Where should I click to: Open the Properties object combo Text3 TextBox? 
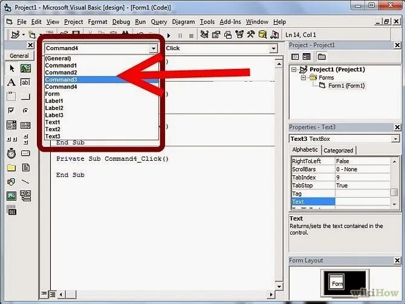tap(395, 139)
